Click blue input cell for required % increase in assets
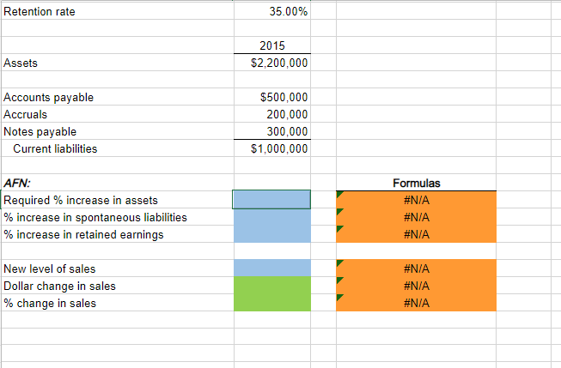The image size is (561, 368). (x=271, y=199)
